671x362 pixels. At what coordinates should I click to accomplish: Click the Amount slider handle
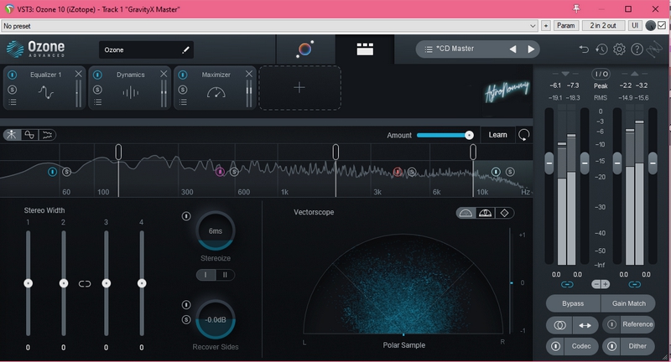click(470, 135)
